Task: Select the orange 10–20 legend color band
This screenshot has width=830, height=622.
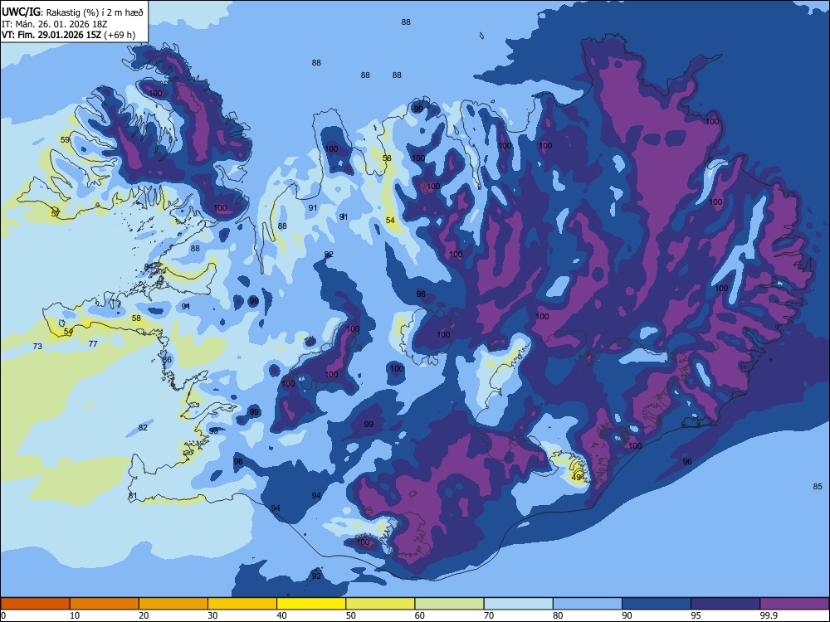Action: point(105,604)
